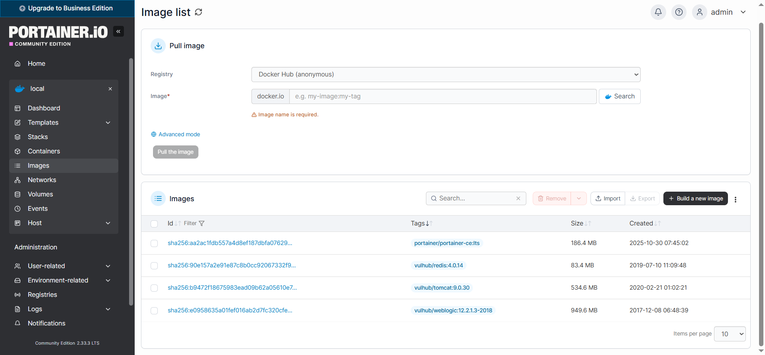
Task: Open the admin account dropdown chevron
Action: click(743, 12)
